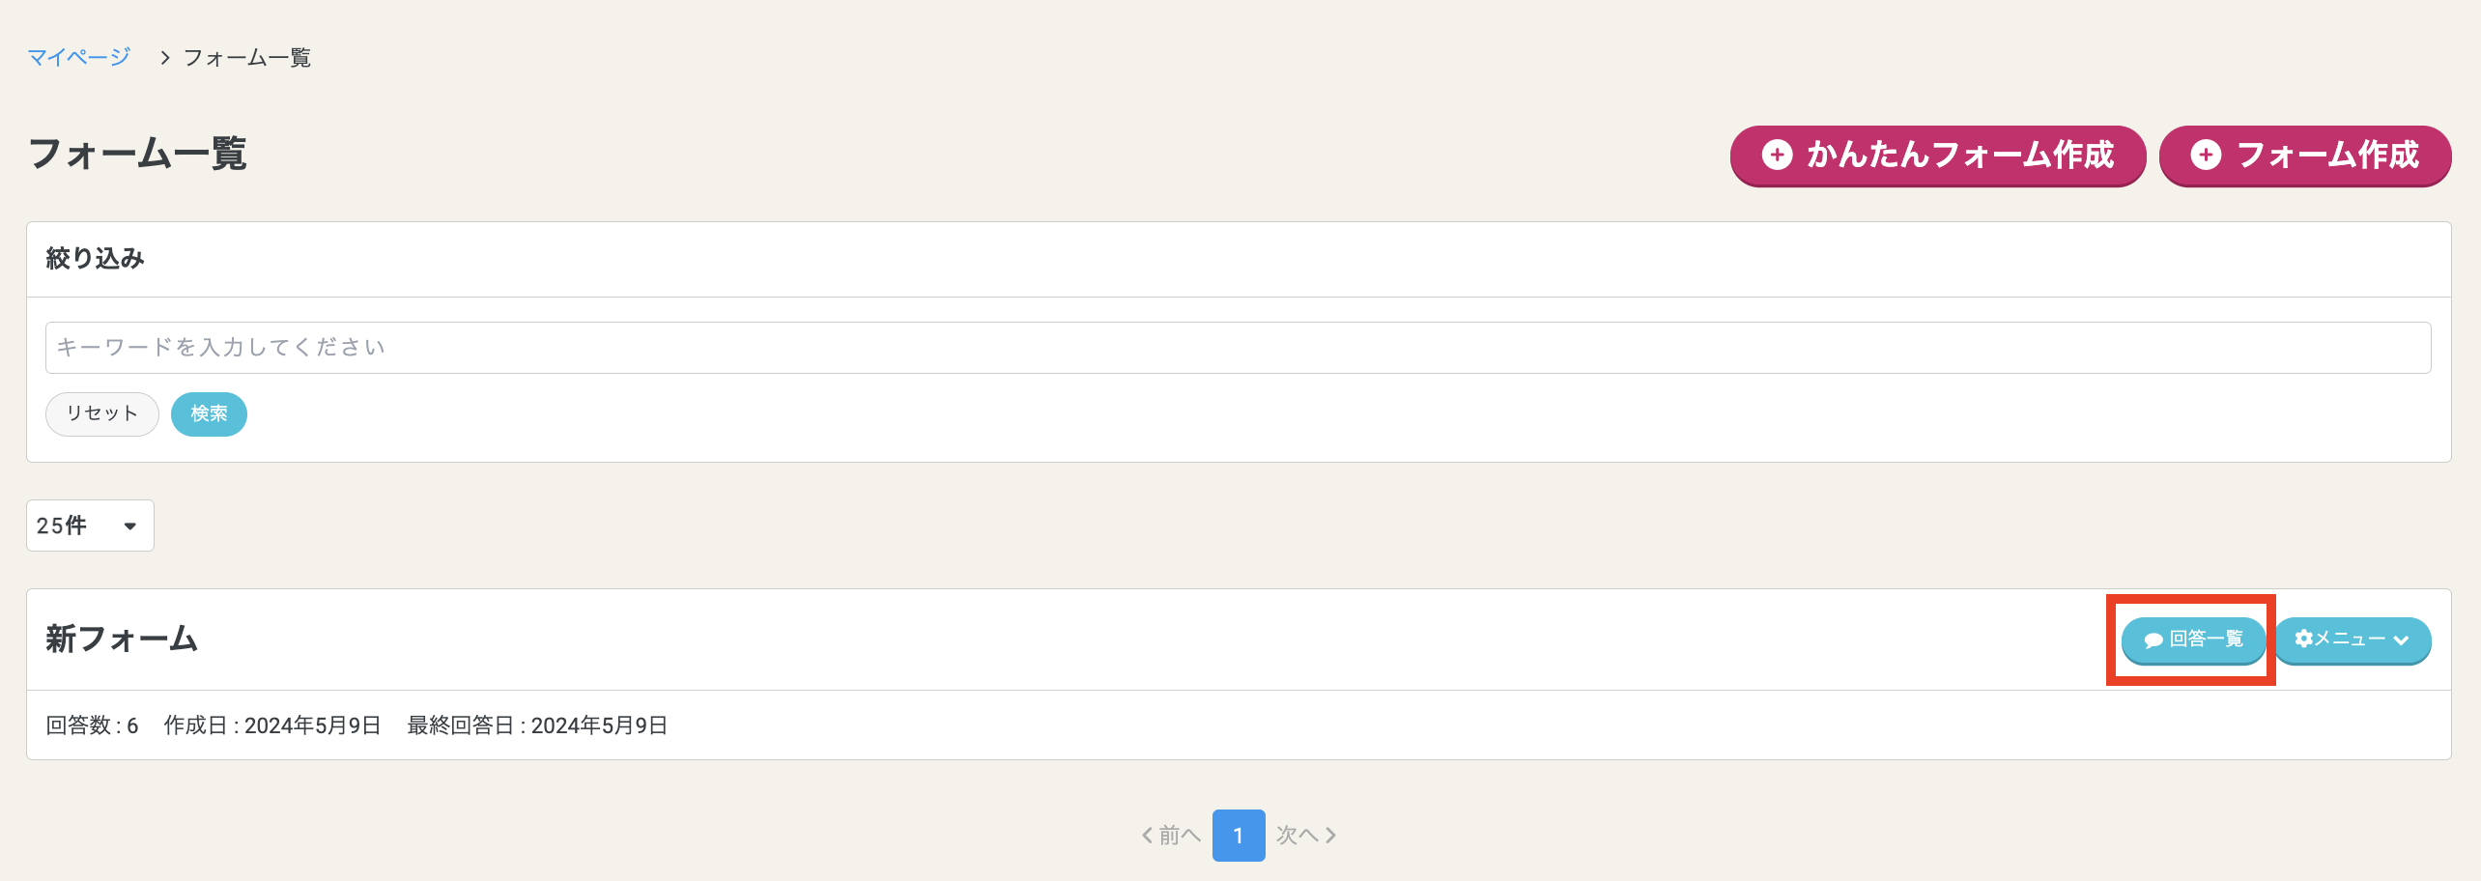Click plus icon on かんたんフォーム作成 button

click(1777, 155)
